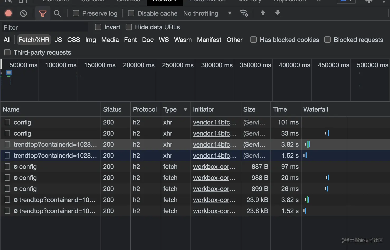
Task: Enable Hide data URLs
Action: click(x=129, y=27)
